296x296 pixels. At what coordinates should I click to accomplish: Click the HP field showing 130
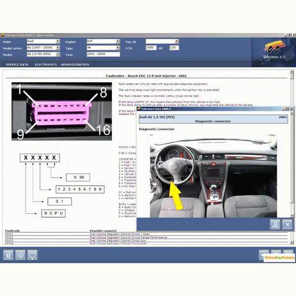coord(174,48)
